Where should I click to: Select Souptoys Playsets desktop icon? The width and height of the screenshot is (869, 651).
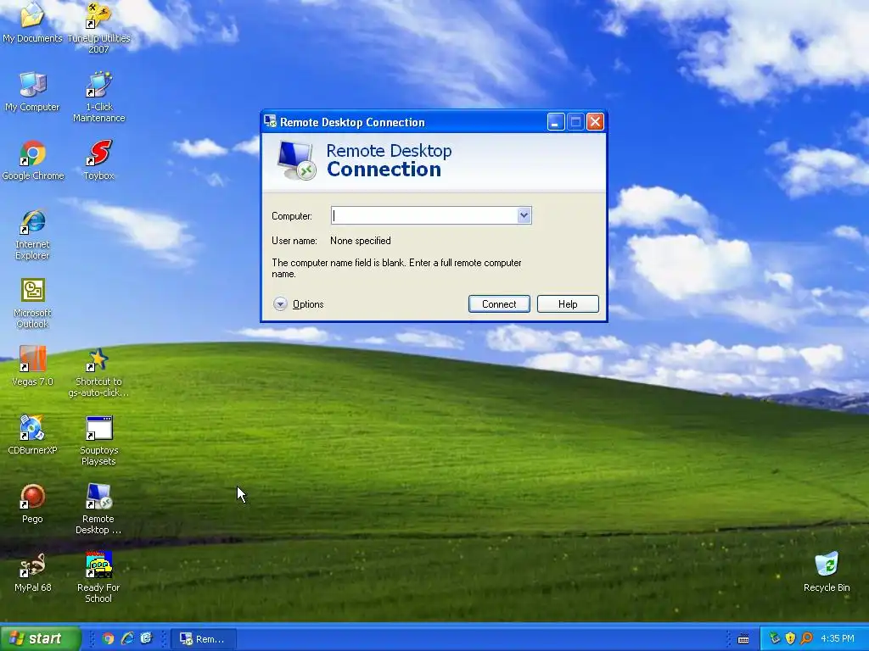[98, 441]
